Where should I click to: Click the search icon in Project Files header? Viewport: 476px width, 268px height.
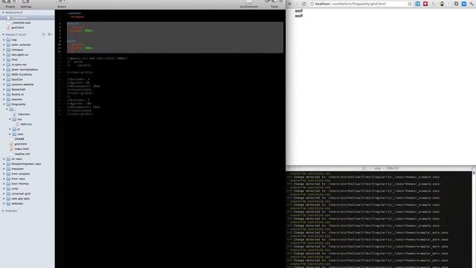pos(43,34)
